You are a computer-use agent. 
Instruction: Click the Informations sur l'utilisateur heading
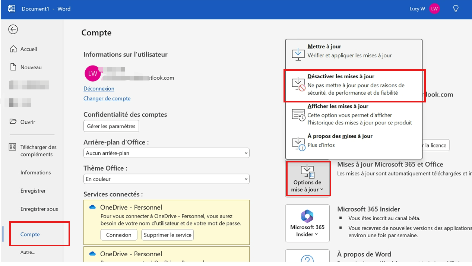[x=126, y=54]
